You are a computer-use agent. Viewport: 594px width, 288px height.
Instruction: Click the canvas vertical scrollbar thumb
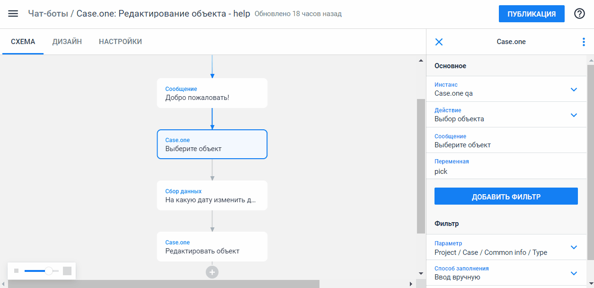(x=421, y=166)
